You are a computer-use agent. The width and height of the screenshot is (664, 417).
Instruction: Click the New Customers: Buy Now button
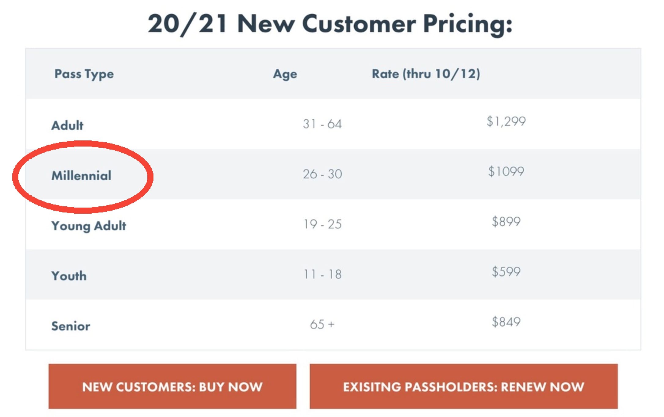pos(172,386)
